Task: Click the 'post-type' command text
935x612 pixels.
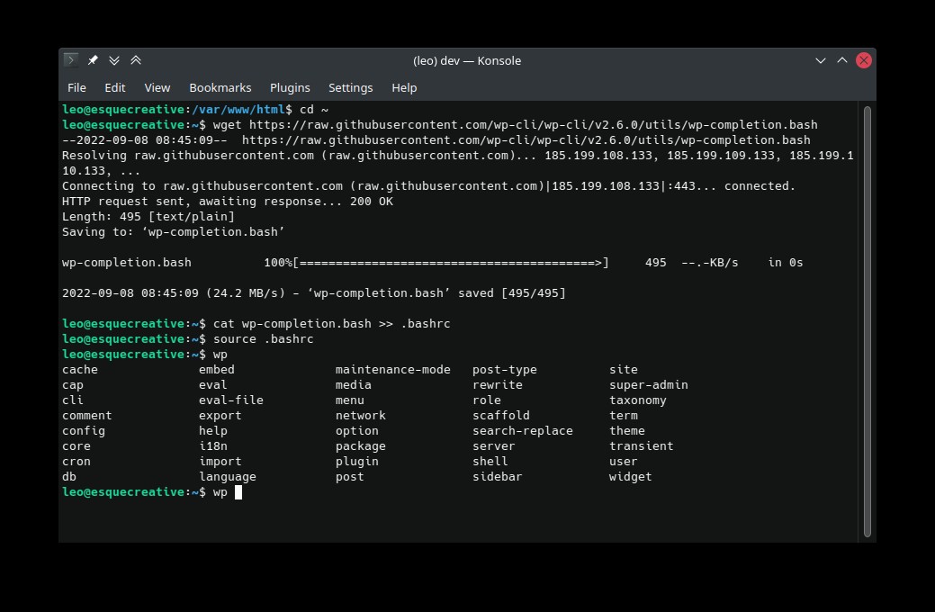Action: point(505,370)
